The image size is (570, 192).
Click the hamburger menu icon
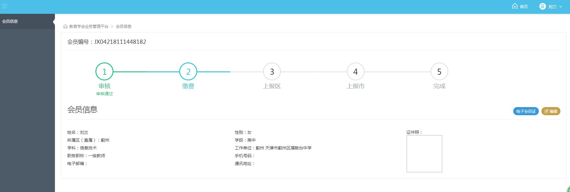[5, 6]
